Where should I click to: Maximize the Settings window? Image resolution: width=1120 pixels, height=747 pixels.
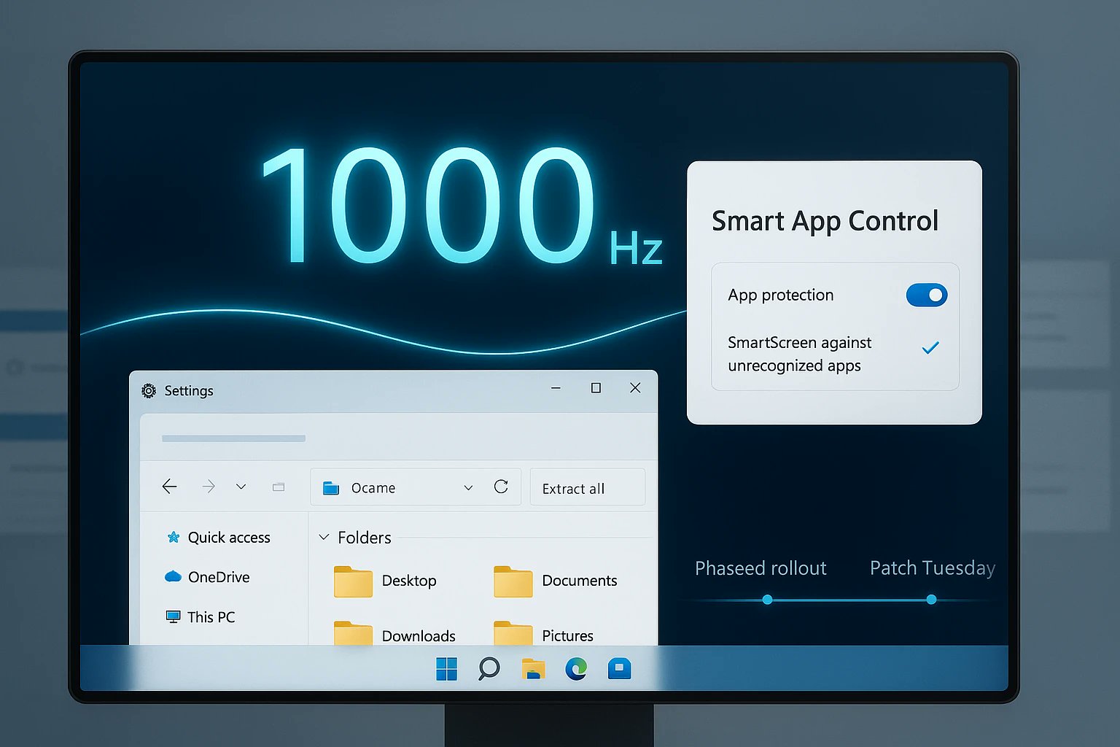[596, 388]
